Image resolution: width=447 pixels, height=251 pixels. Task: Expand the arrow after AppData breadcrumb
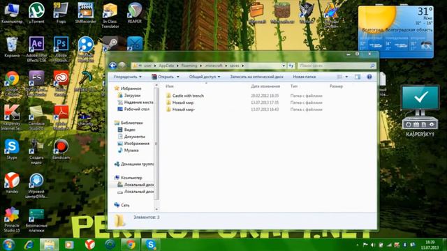[x=177, y=66]
